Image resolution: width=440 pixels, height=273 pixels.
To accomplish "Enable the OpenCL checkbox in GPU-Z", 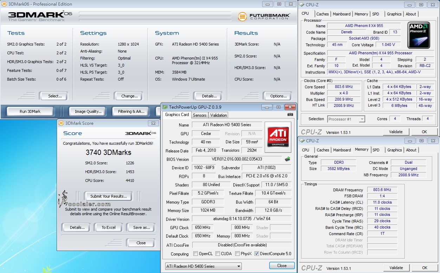I will [x=196, y=254].
